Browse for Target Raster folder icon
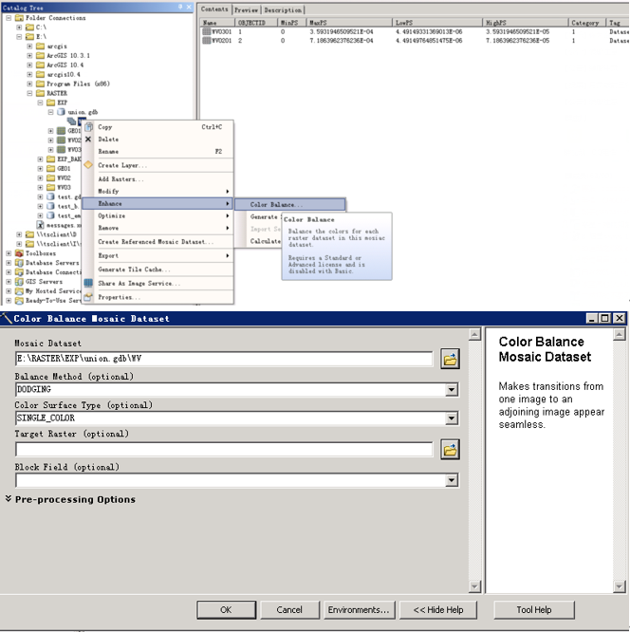630x632 pixels. coord(450,450)
